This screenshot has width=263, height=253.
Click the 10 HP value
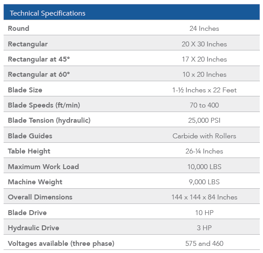tap(204, 213)
